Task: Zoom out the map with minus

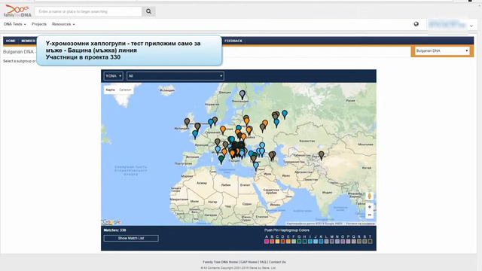Action: click(x=370, y=215)
